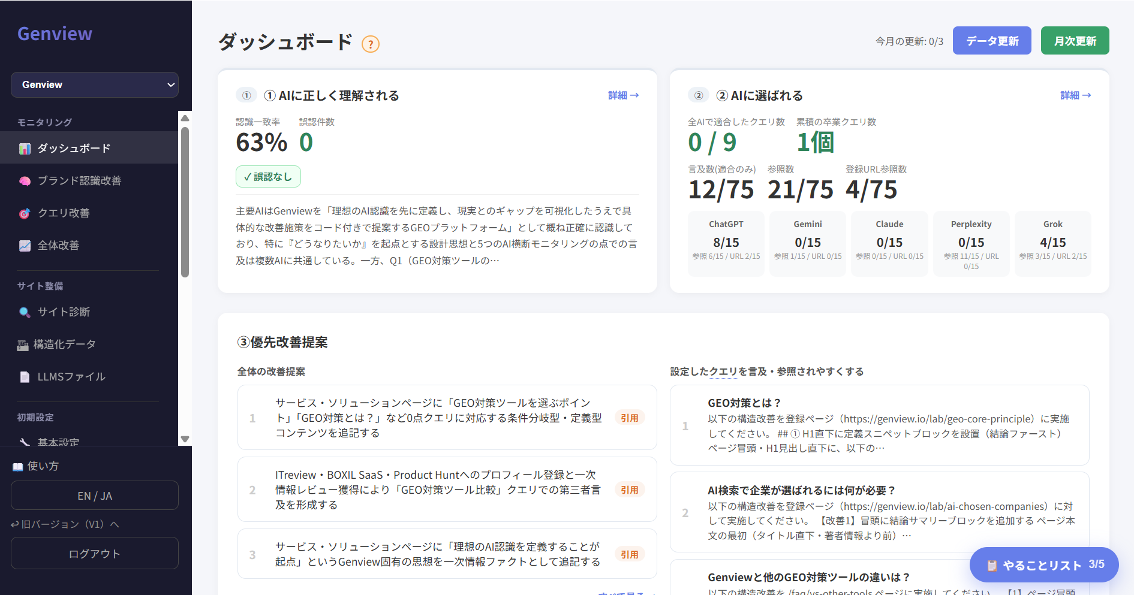Image resolution: width=1134 pixels, height=595 pixels.
Task: Open proposal 3 about 理想のAI認識を定義
Action: (x=447, y=554)
